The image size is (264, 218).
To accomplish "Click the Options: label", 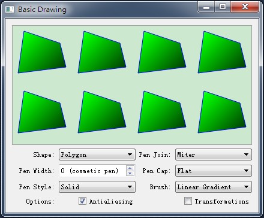I will [40, 201].
